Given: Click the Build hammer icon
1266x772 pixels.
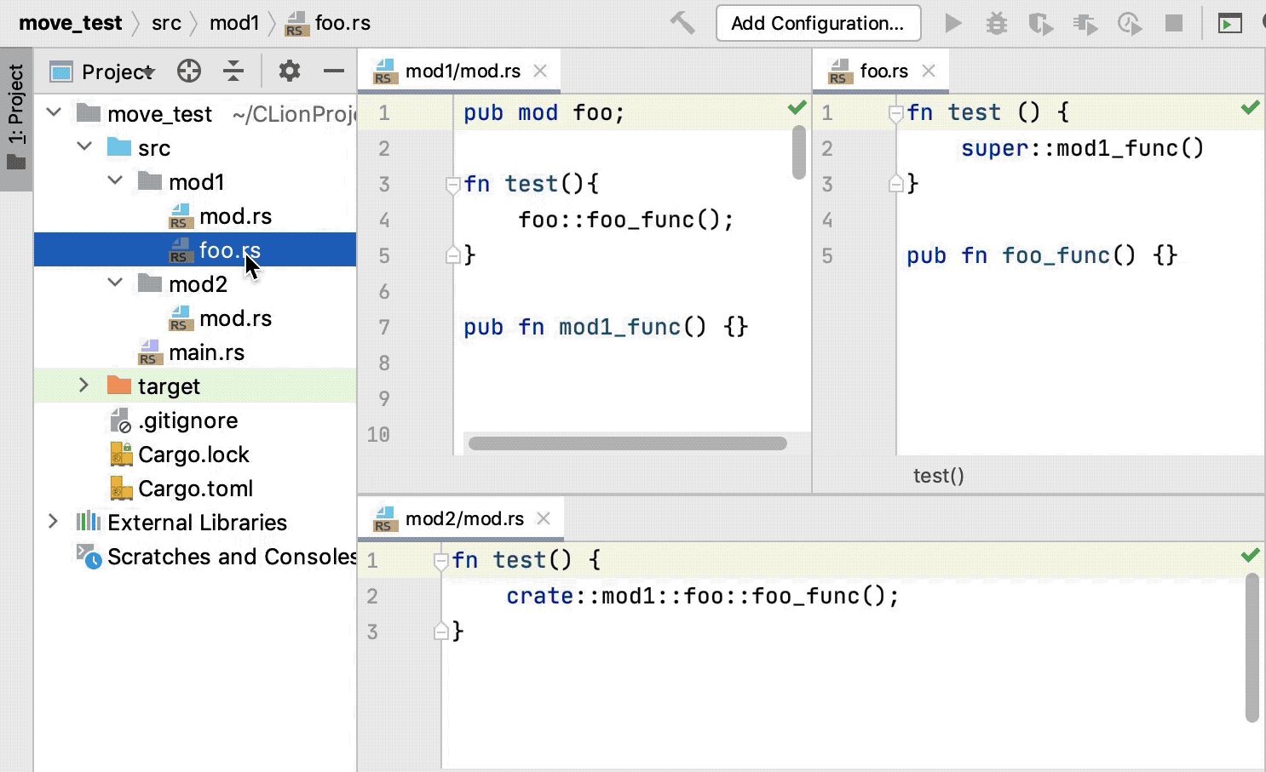Looking at the screenshot, I should pos(682,23).
